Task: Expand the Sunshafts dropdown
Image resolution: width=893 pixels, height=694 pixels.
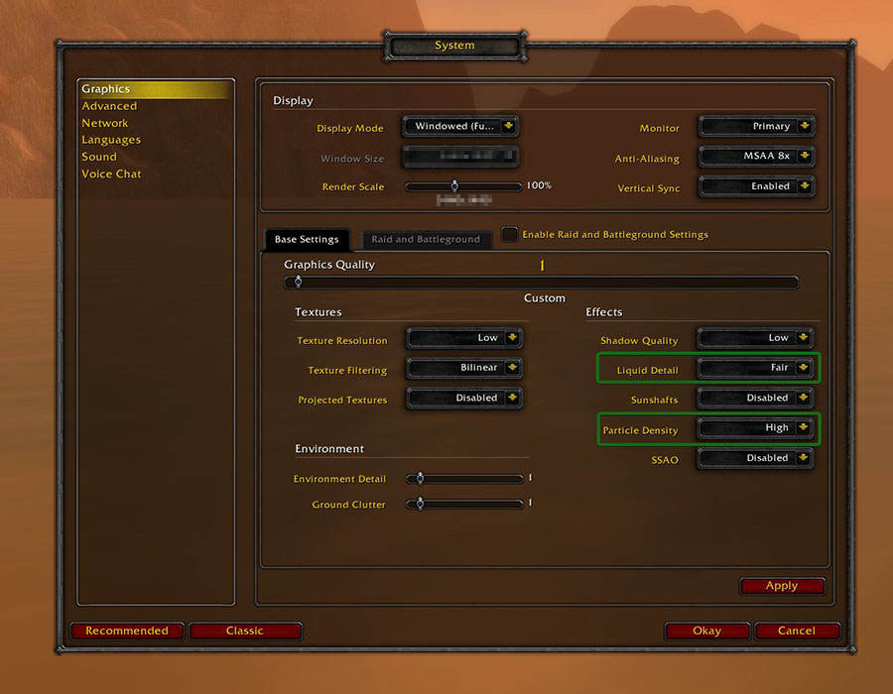Action: tap(755, 398)
